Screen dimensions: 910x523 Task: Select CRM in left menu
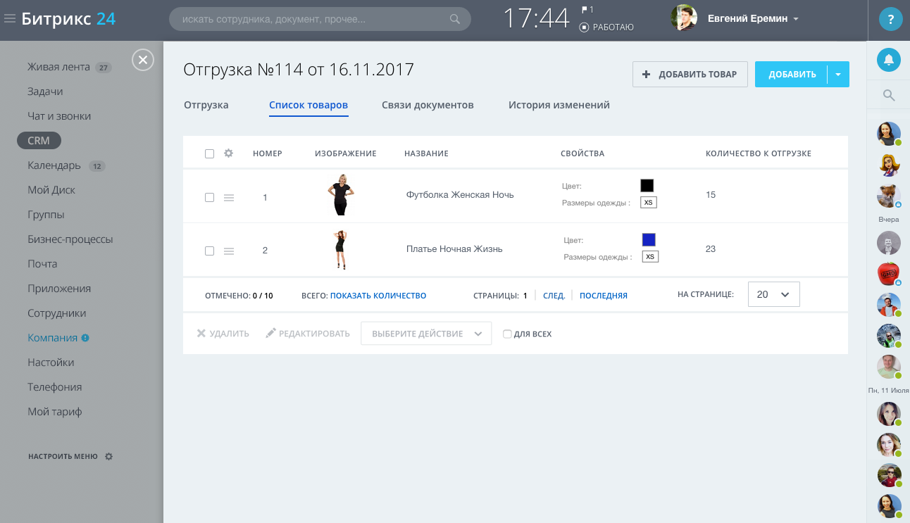[x=39, y=141]
